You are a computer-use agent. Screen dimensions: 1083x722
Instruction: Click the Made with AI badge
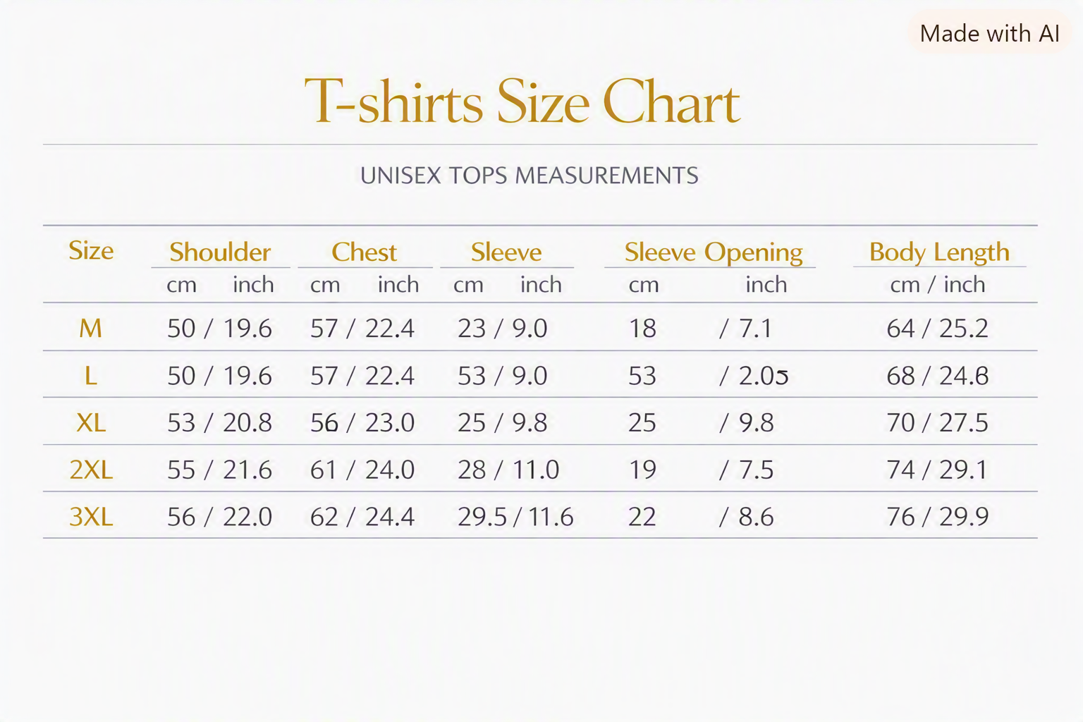click(989, 33)
